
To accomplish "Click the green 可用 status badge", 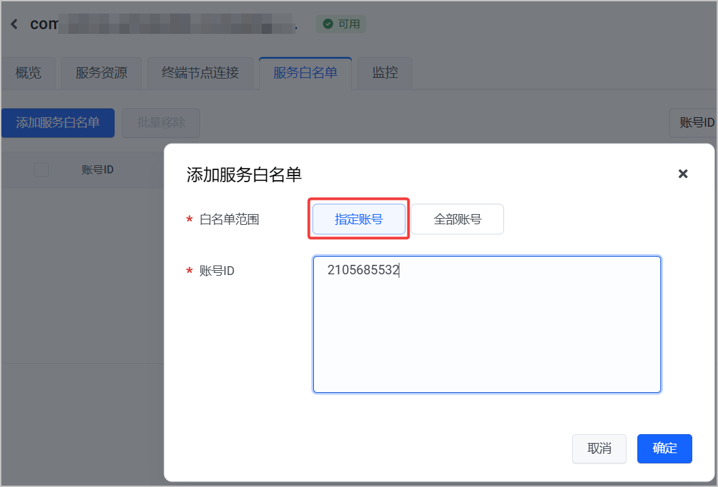I will [x=341, y=24].
